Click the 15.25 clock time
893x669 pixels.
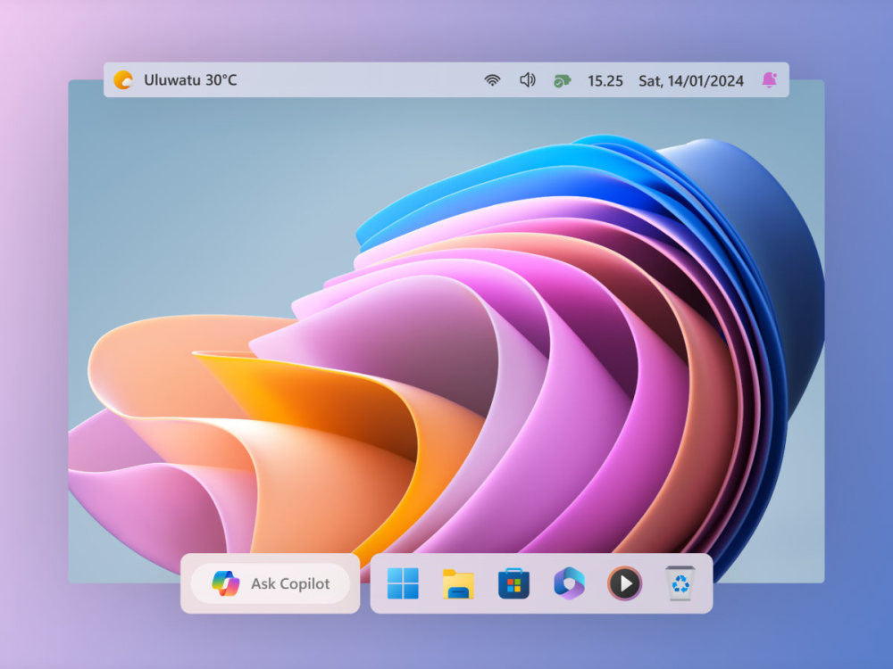[x=605, y=81]
